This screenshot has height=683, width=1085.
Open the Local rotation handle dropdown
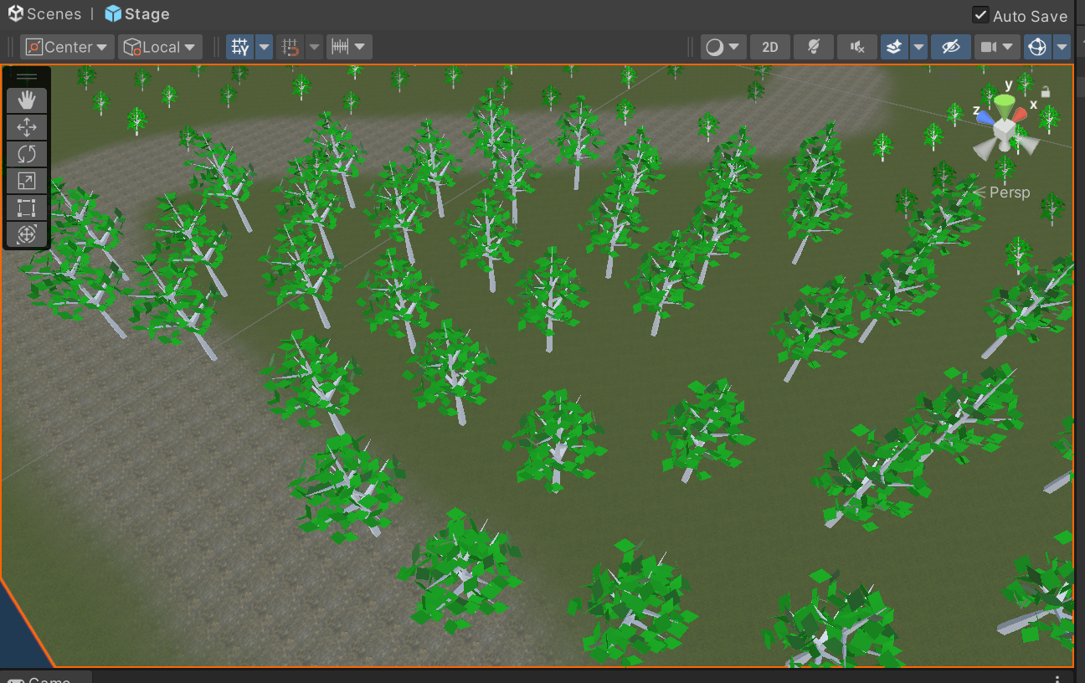click(160, 47)
